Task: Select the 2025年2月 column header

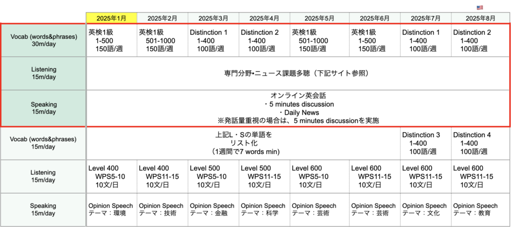Action: point(162,18)
